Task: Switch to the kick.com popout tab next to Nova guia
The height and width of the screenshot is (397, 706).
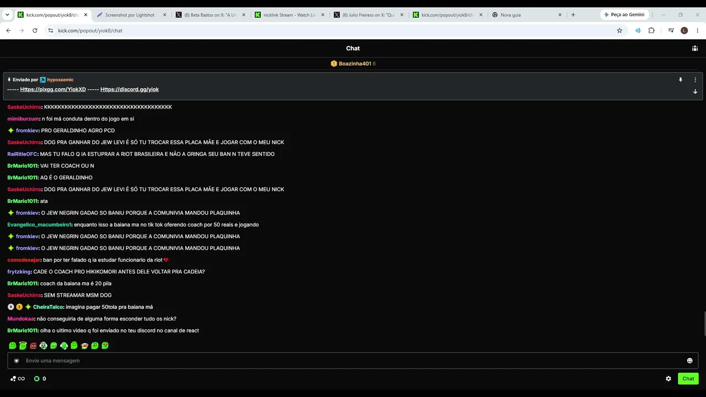Action: 448,15
